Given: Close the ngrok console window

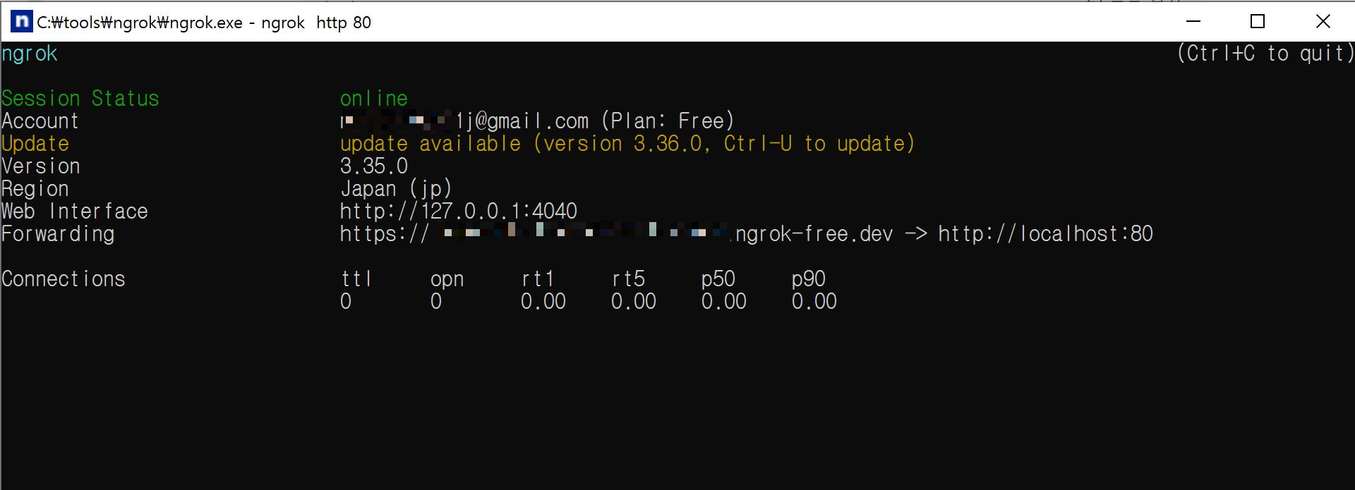Looking at the screenshot, I should (x=1323, y=22).
